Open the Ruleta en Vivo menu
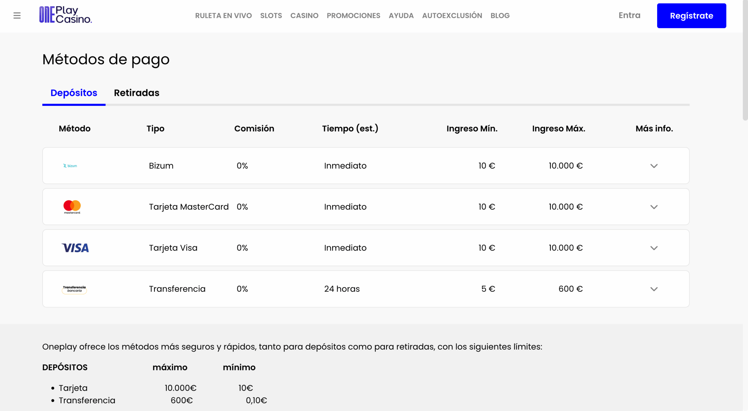The image size is (748, 411). (223, 15)
